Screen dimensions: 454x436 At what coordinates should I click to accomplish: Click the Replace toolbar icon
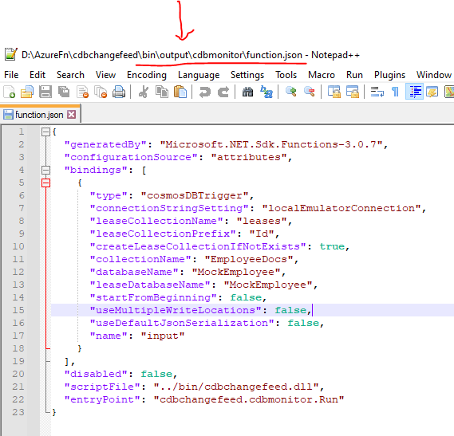coord(266,92)
